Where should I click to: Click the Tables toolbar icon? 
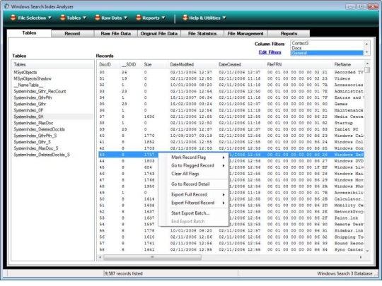click(63, 18)
